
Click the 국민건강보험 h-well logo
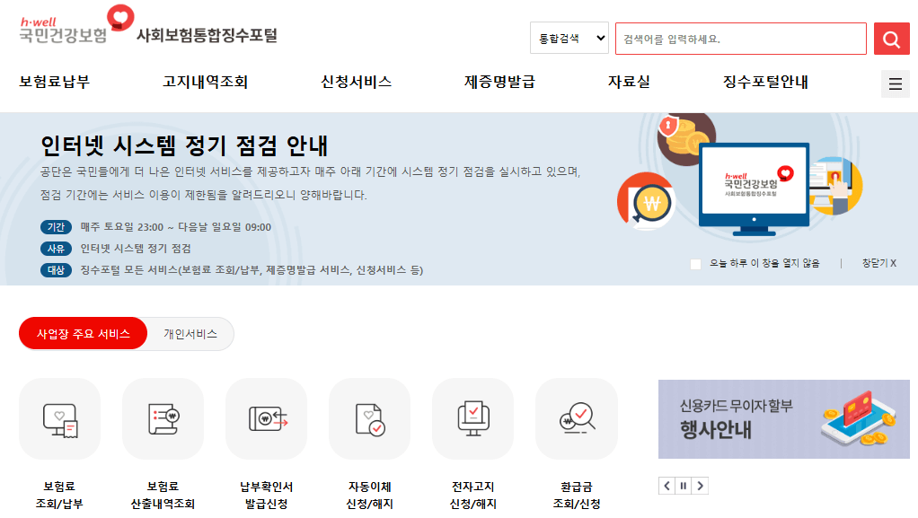coord(76,25)
